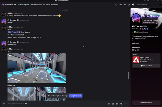The height and width of the screenshot is (107, 162).
Task: Click the Get on Steam button
Action: [x=146, y=66]
